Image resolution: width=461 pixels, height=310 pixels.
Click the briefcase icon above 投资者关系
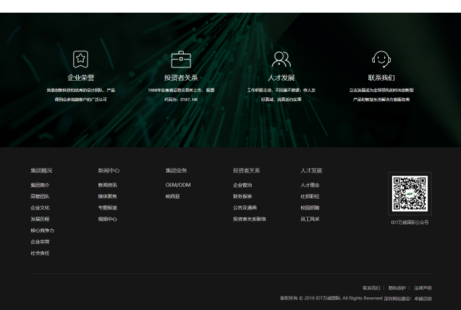click(181, 59)
